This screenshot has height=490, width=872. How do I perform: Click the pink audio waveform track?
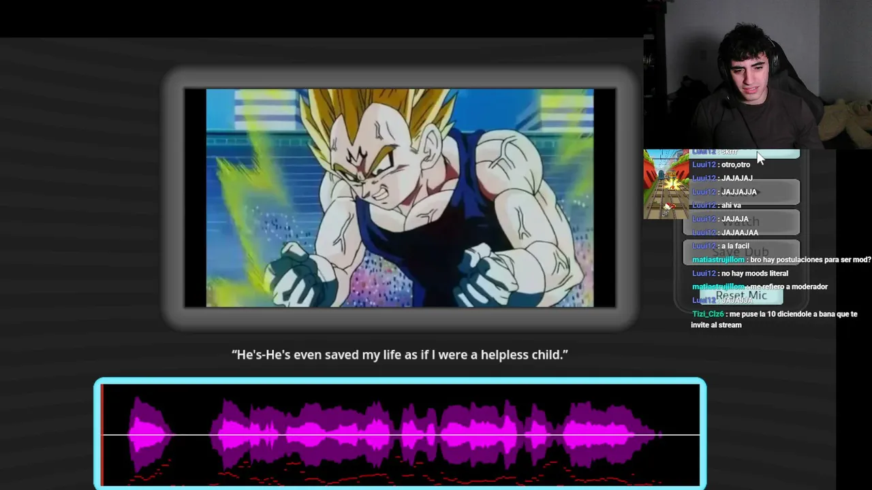tap(400, 436)
